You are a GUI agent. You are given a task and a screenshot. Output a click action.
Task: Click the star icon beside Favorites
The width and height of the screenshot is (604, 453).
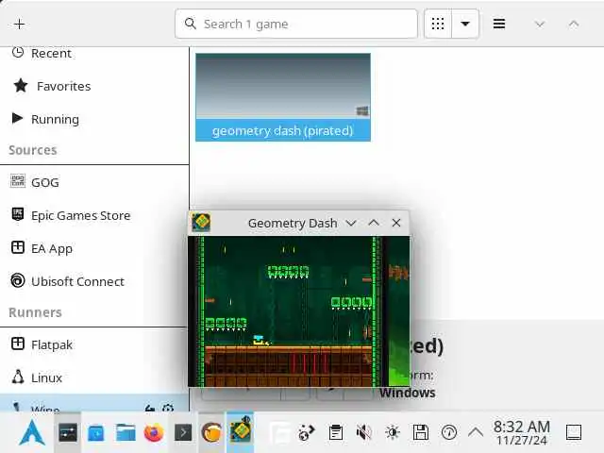tap(21, 86)
